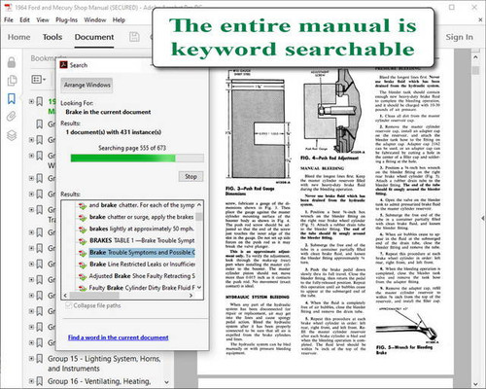Screen dimensions: 486x389
Task: Select result 'and brake chatter. For each'
Action: pyautogui.click(x=142, y=205)
